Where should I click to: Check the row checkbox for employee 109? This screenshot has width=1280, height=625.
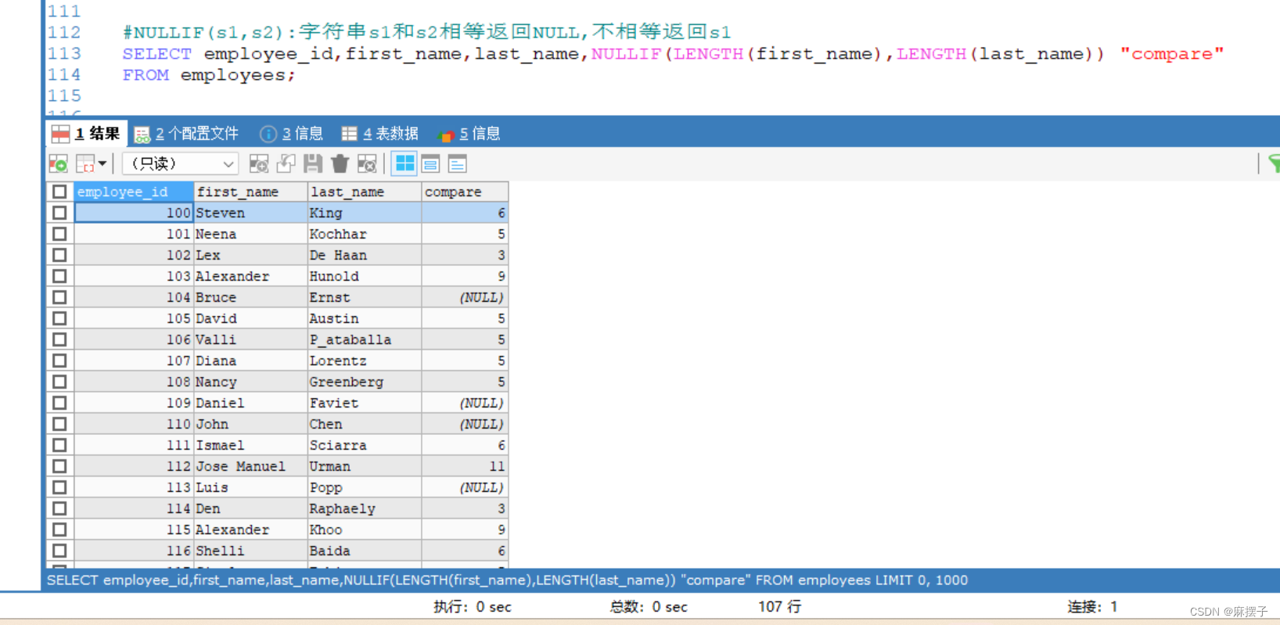[x=59, y=403]
